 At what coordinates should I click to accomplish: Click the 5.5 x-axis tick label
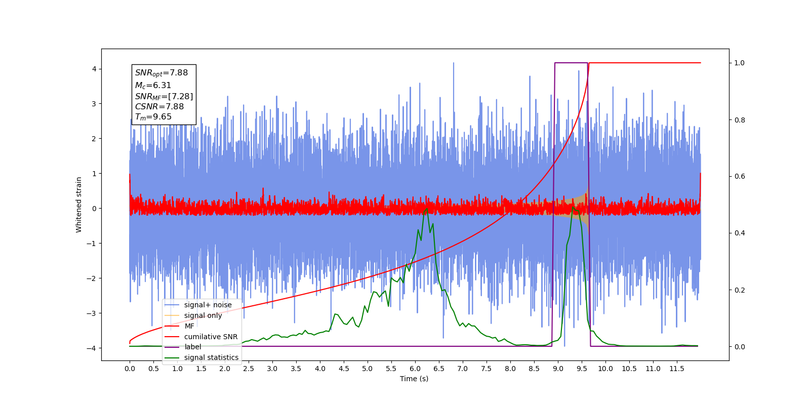tap(391, 369)
